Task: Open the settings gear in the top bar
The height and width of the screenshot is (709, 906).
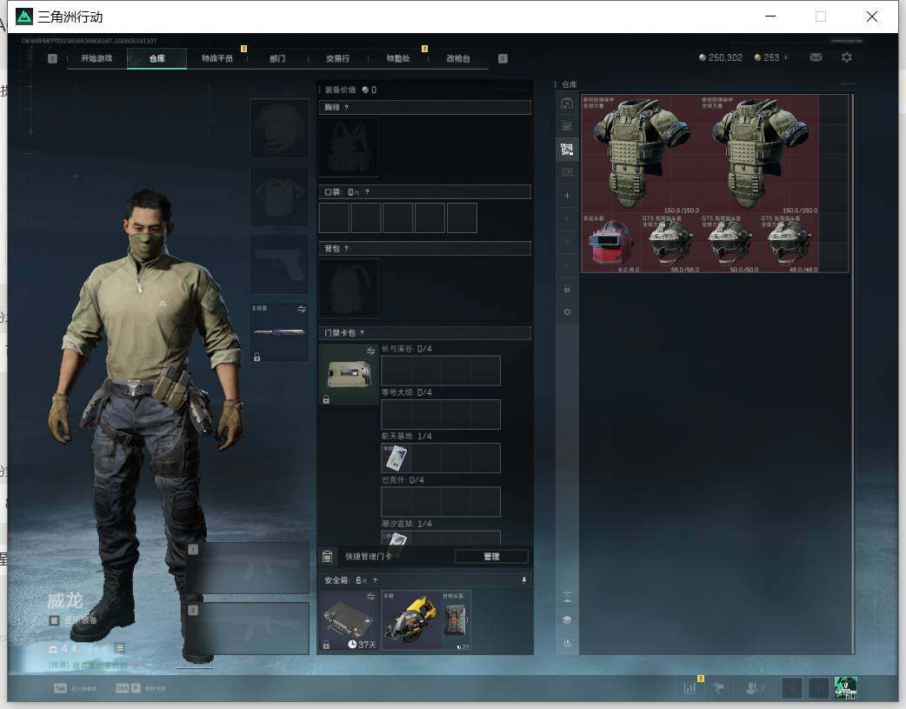Action: pyautogui.click(x=847, y=57)
